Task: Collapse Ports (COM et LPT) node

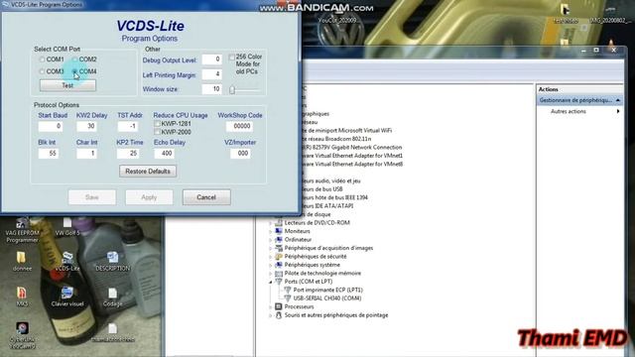Action: 271,282
